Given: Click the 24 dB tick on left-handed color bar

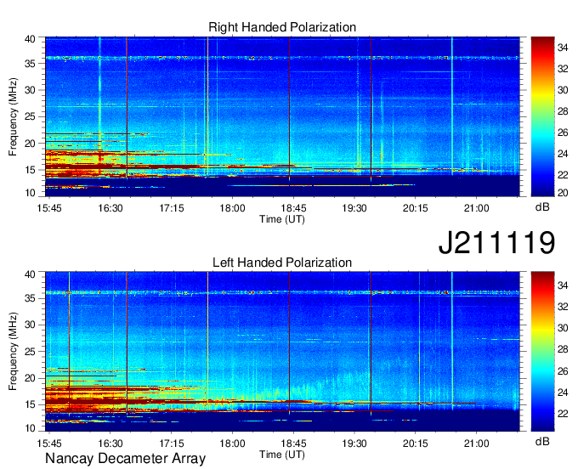Looking at the screenshot, I should pos(563,393).
